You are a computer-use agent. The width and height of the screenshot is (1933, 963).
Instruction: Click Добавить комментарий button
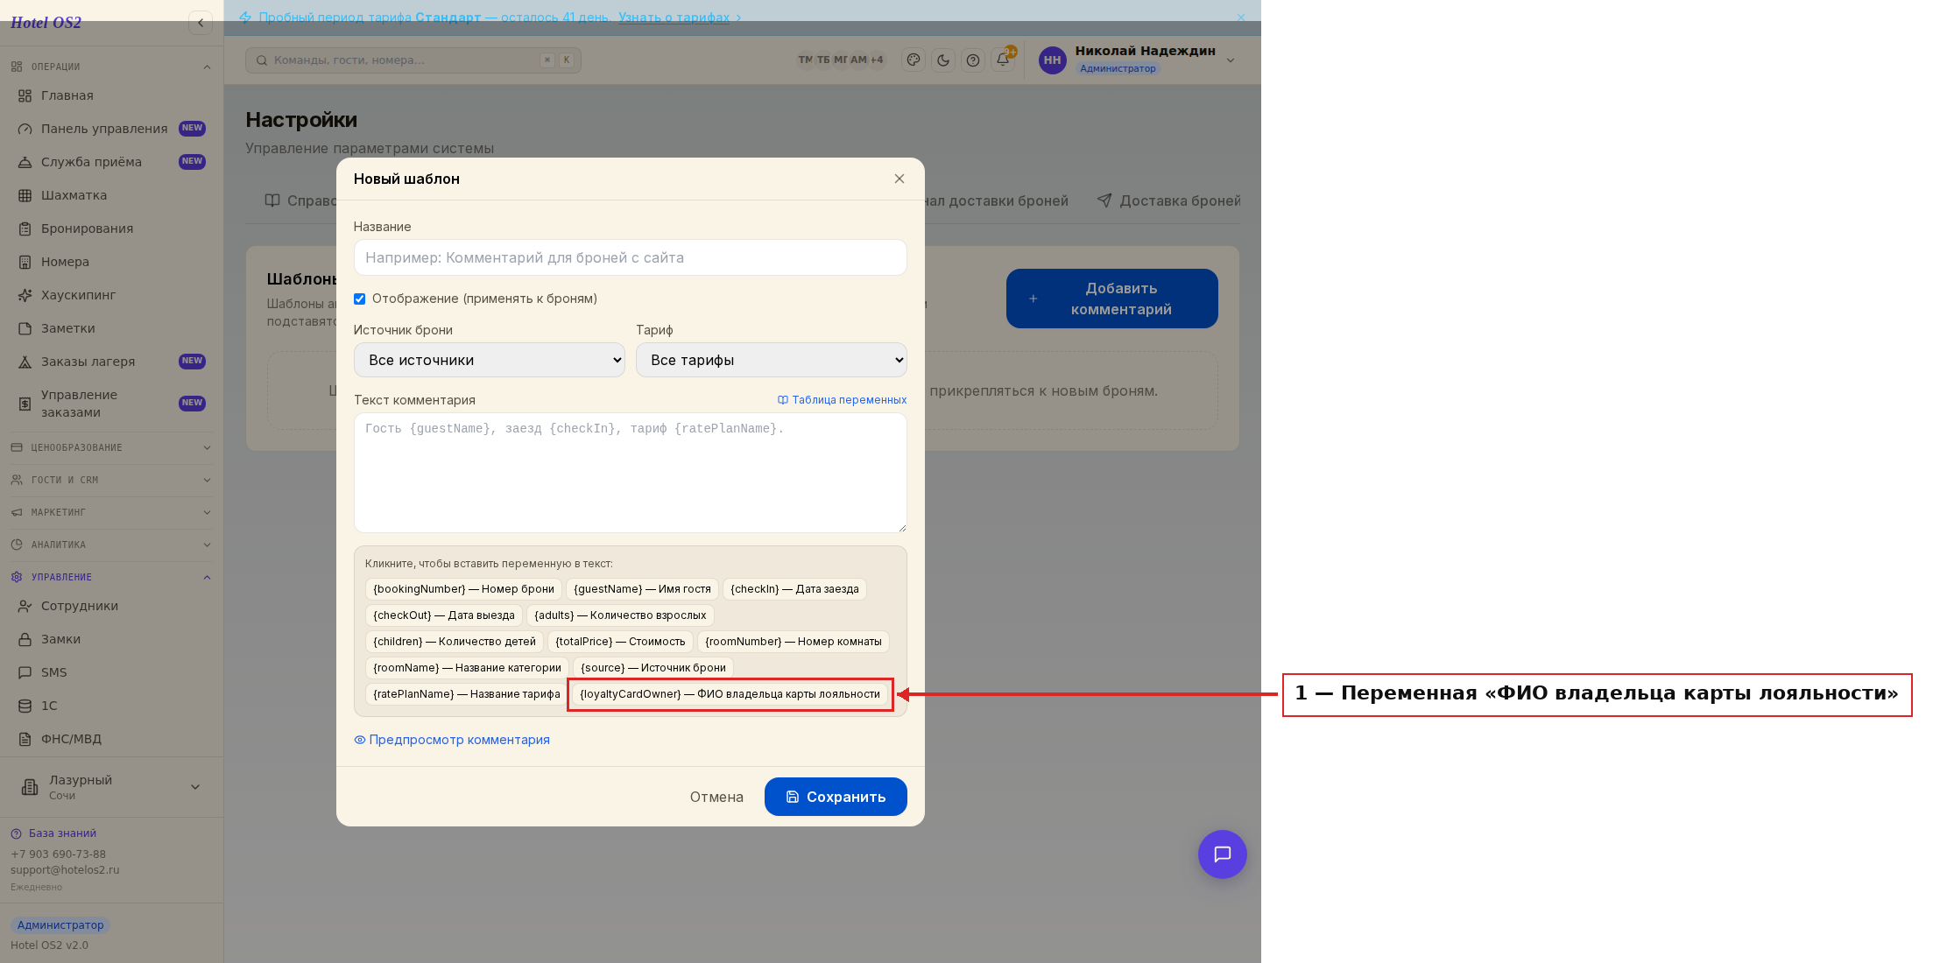pyautogui.click(x=1111, y=299)
